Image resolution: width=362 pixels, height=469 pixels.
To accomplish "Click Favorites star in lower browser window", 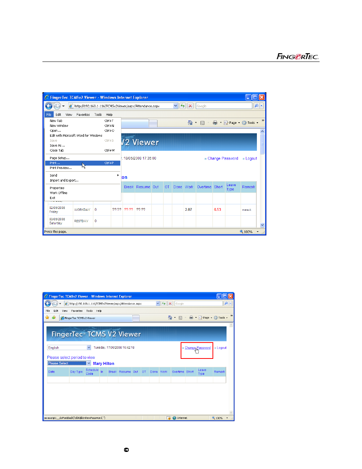I will [47, 317].
